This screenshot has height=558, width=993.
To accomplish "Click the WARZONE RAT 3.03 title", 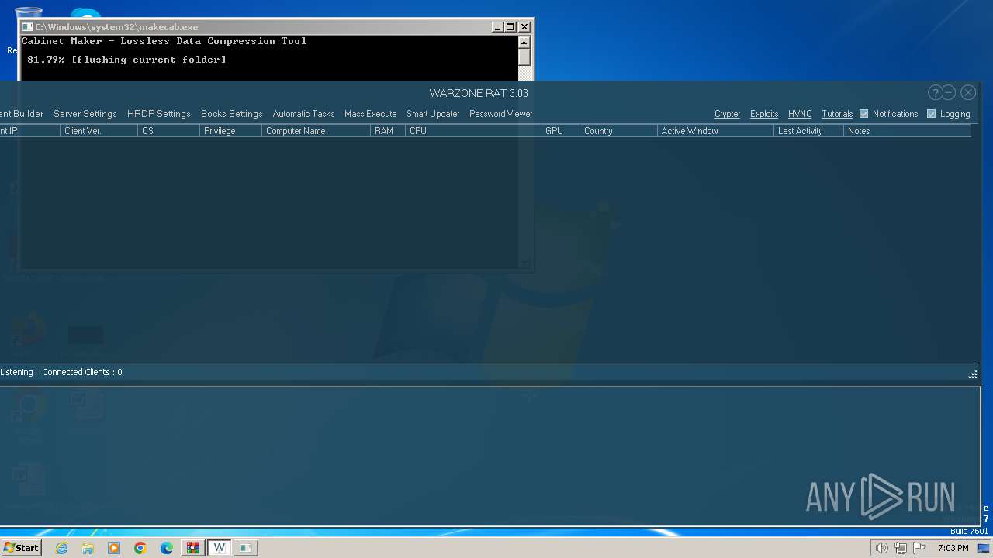I will click(479, 93).
